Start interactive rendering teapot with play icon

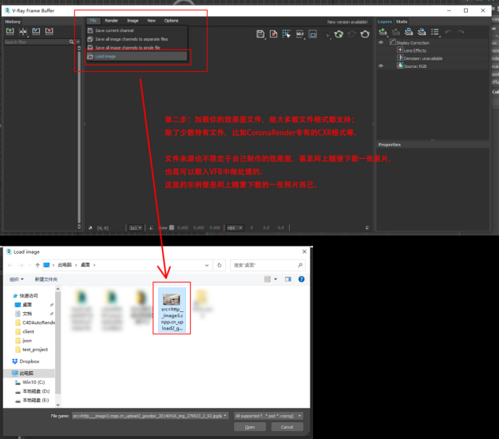[x=339, y=34]
